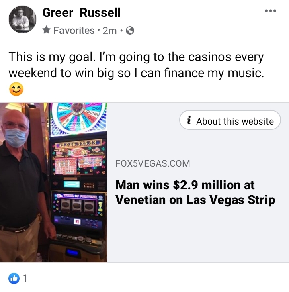Viewport: 289px width, 292px height.
Task: Tap the blue thumbs-up reaction icon
Action: [x=14, y=278]
